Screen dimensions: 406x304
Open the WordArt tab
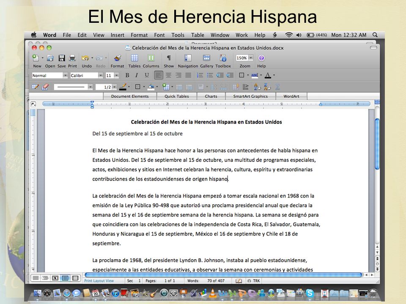(291, 96)
